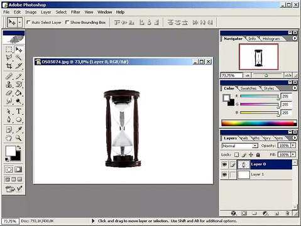Select the Smudge tool
Screen dimensions: 301x226
tap(9, 101)
